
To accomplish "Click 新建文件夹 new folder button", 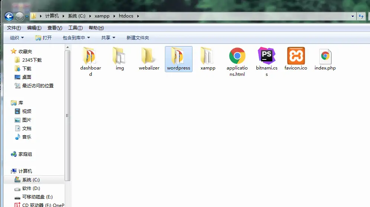I will click(138, 38).
